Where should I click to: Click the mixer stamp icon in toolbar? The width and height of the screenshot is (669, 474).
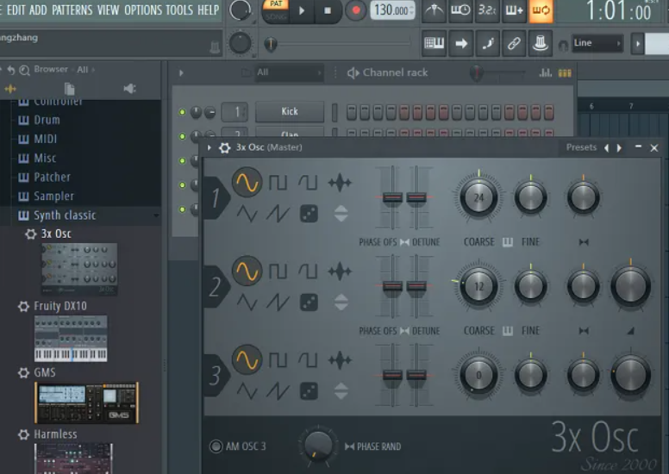[541, 43]
